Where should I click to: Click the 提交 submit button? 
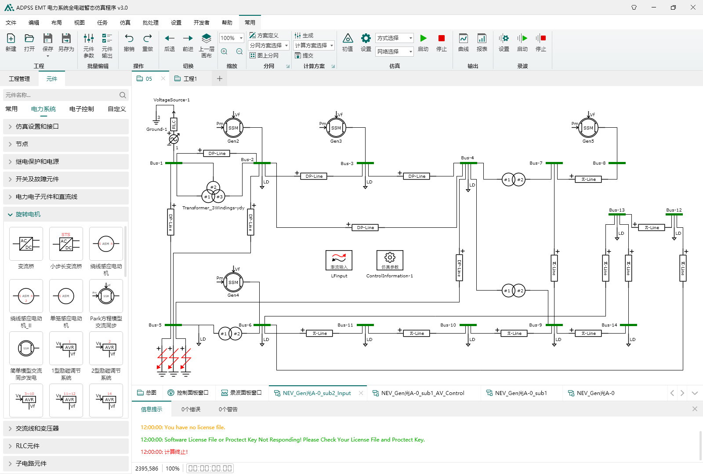click(304, 56)
